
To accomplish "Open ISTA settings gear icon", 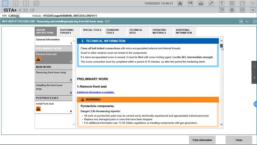I will tap(232, 10).
